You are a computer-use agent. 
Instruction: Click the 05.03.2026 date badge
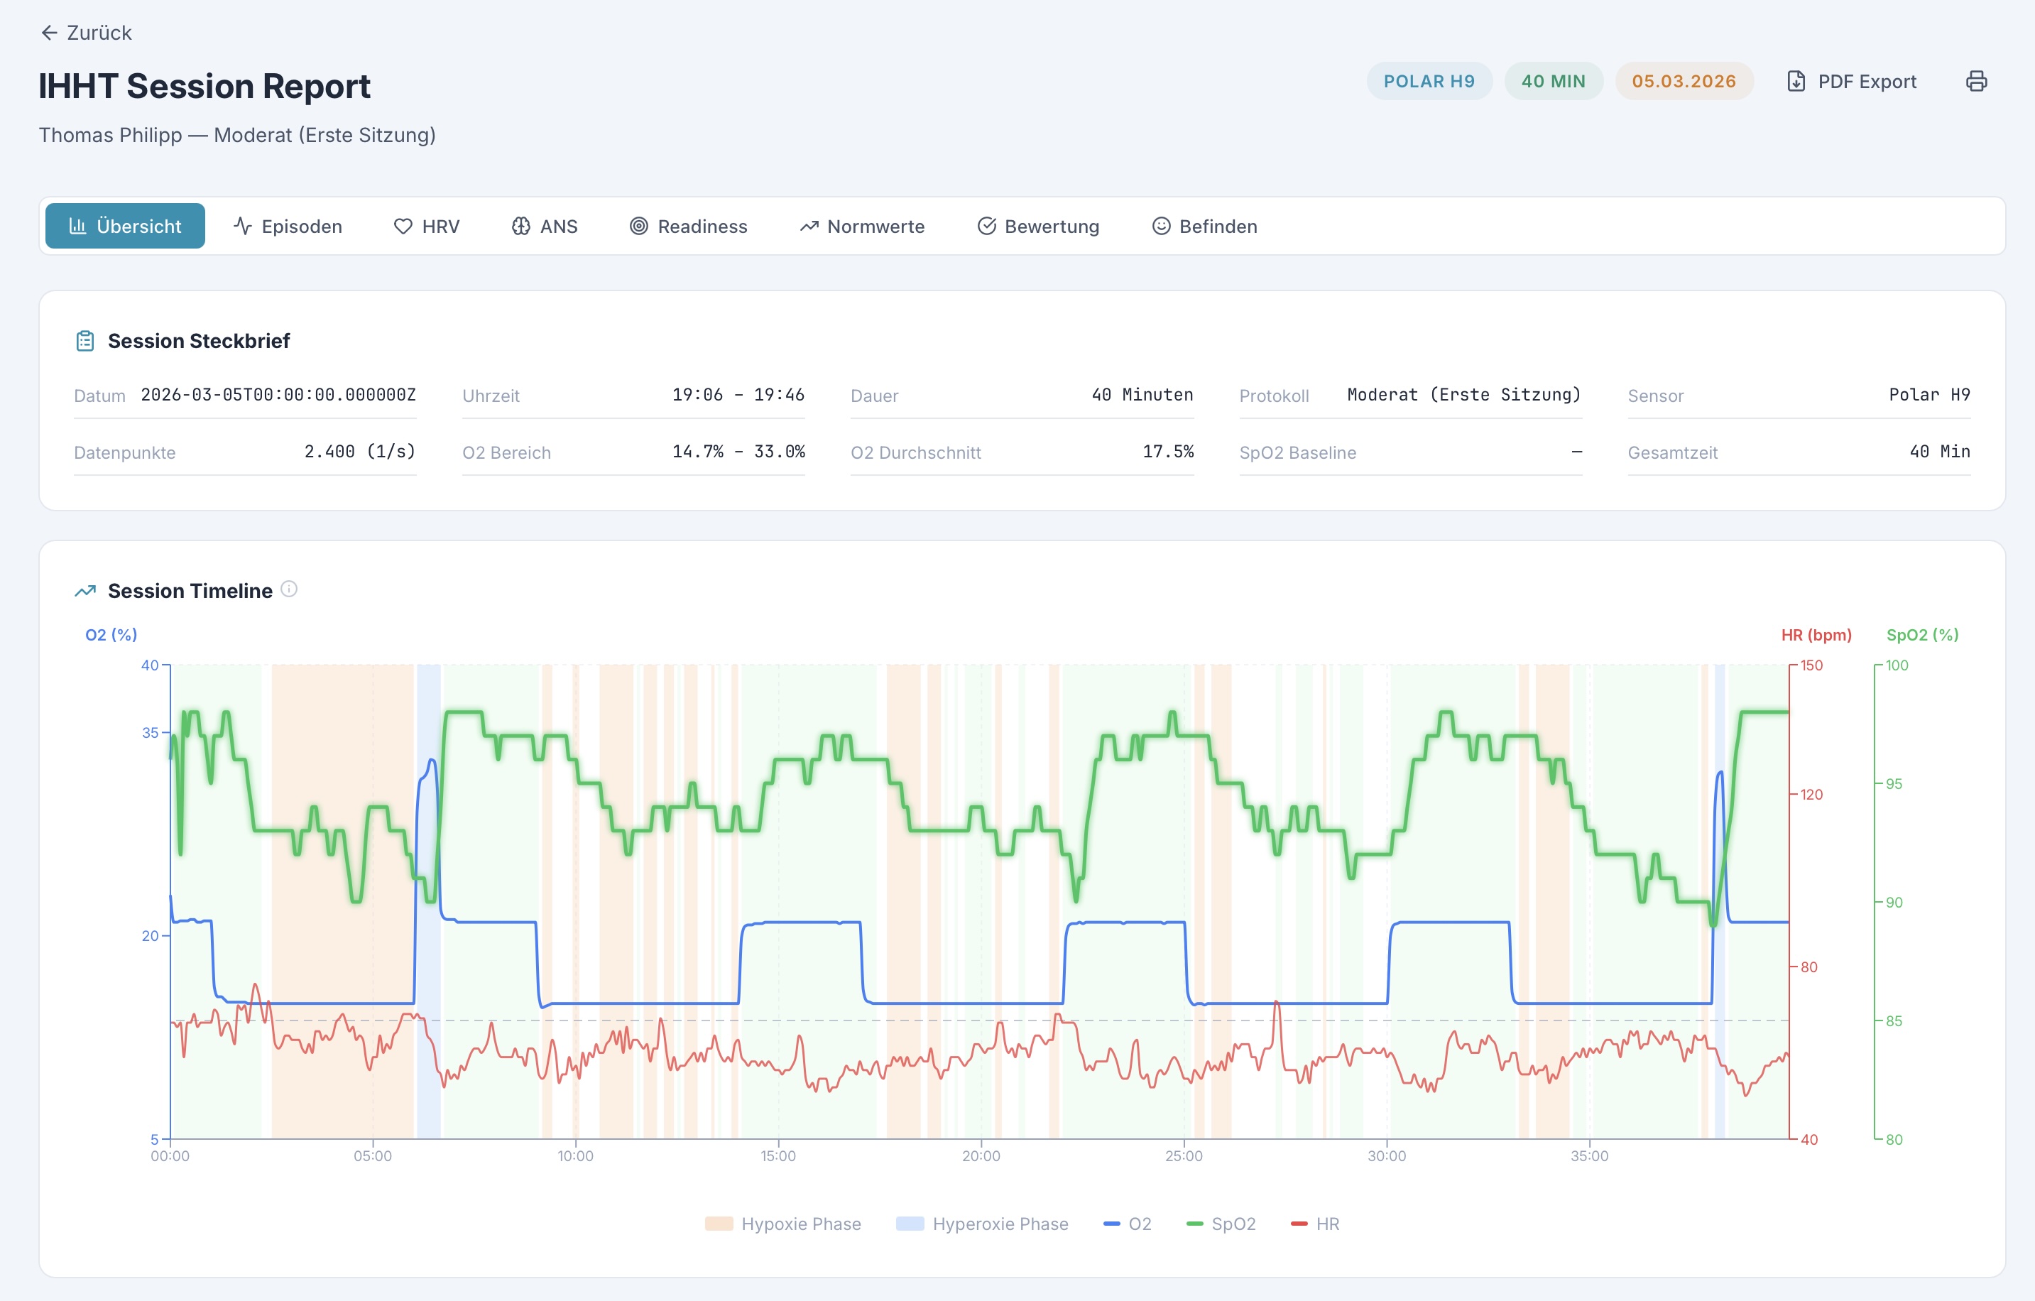[x=1684, y=81]
